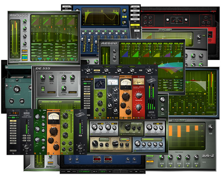Turn the leftmost large knob in the tan panel

coord(95,144)
